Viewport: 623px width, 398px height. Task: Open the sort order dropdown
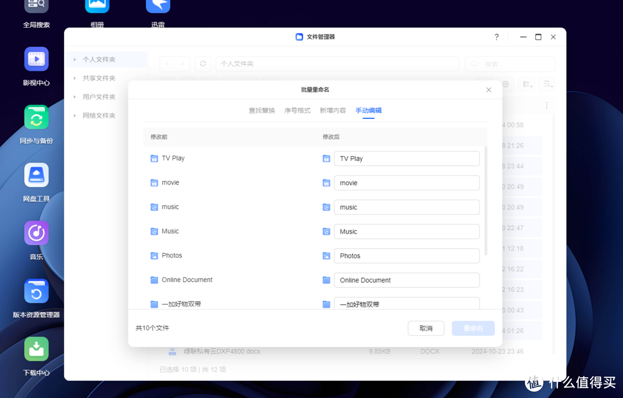pyautogui.click(x=546, y=84)
